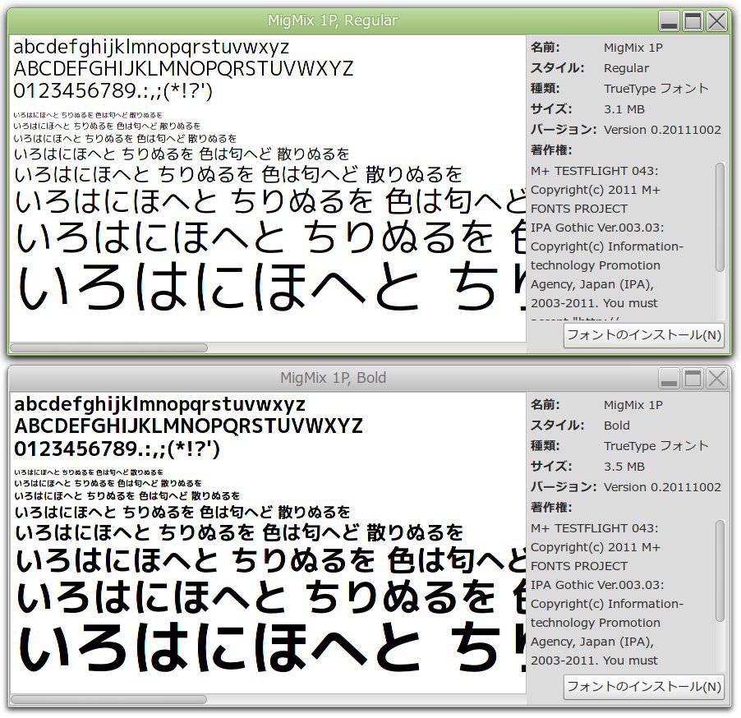Click 'IPA Gothic Ver.003.03:' in Bold window
The image size is (741, 718).
pyautogui.click(x=597, y=585)
